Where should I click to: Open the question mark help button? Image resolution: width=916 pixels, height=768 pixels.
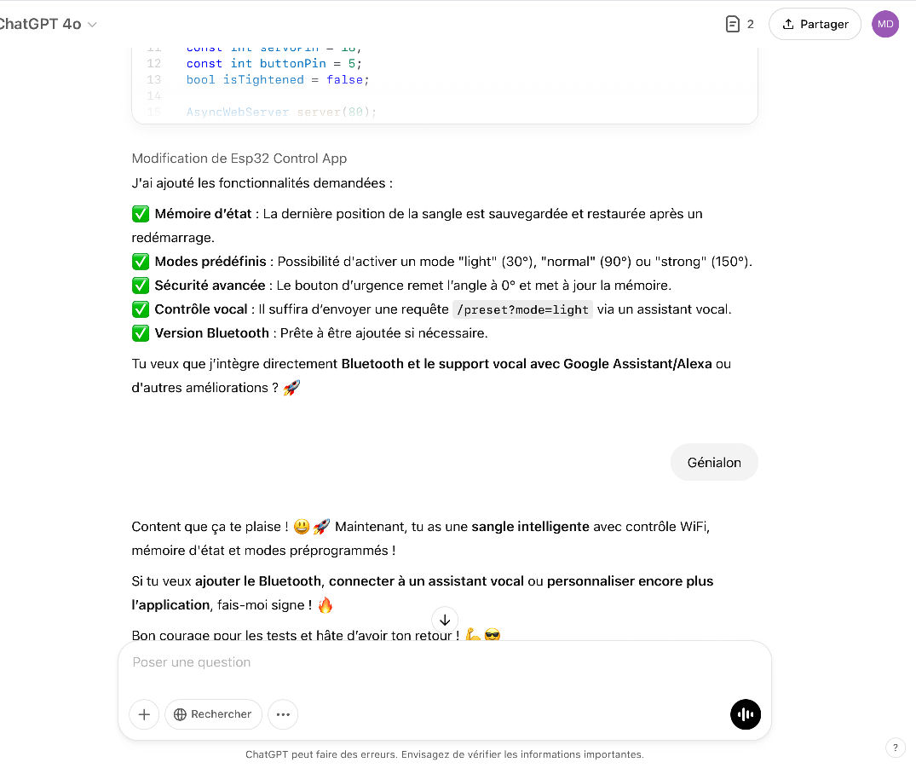click(896, 748)
